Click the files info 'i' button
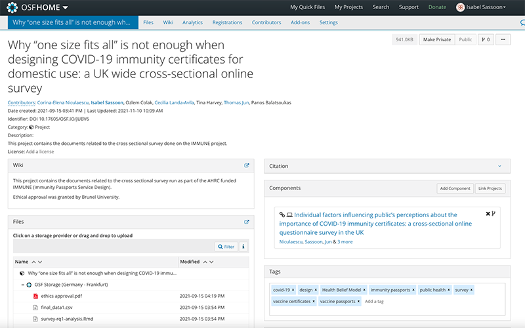This screenshot has height=328, width=525. [x=243, y=247]
